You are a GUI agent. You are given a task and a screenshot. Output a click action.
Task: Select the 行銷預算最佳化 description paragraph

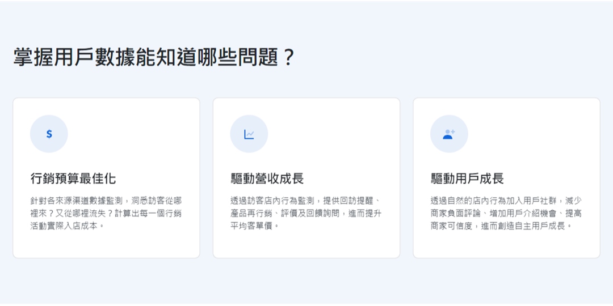(106, 213)
